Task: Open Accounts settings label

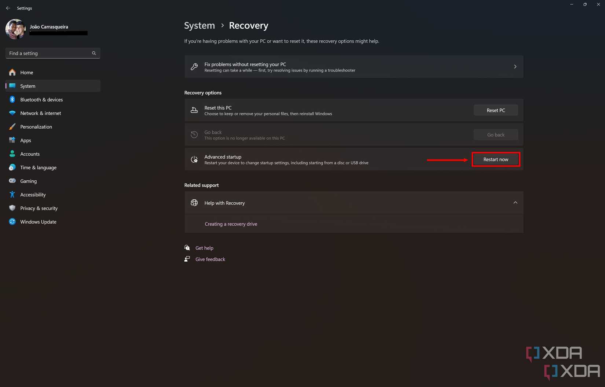Action: [30, 154]
